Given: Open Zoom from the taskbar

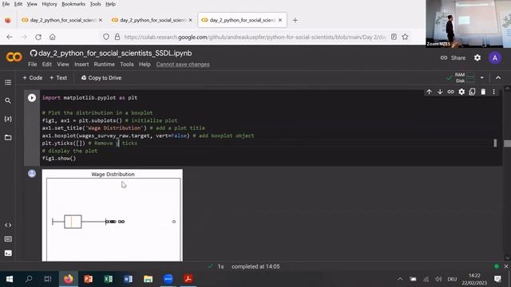Looking at the screenshot, I should click(x=168, y=279).
